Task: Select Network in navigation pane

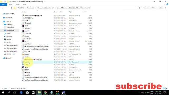Action: click(8, 58)
